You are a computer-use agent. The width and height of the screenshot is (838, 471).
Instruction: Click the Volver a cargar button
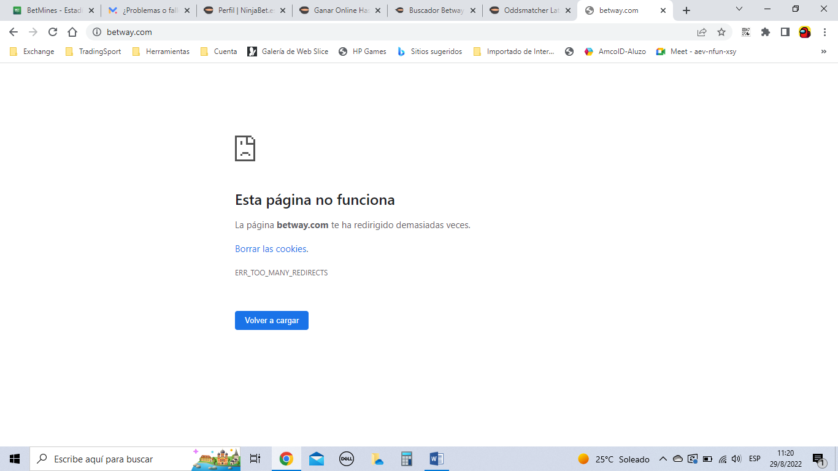coord(272,320)
